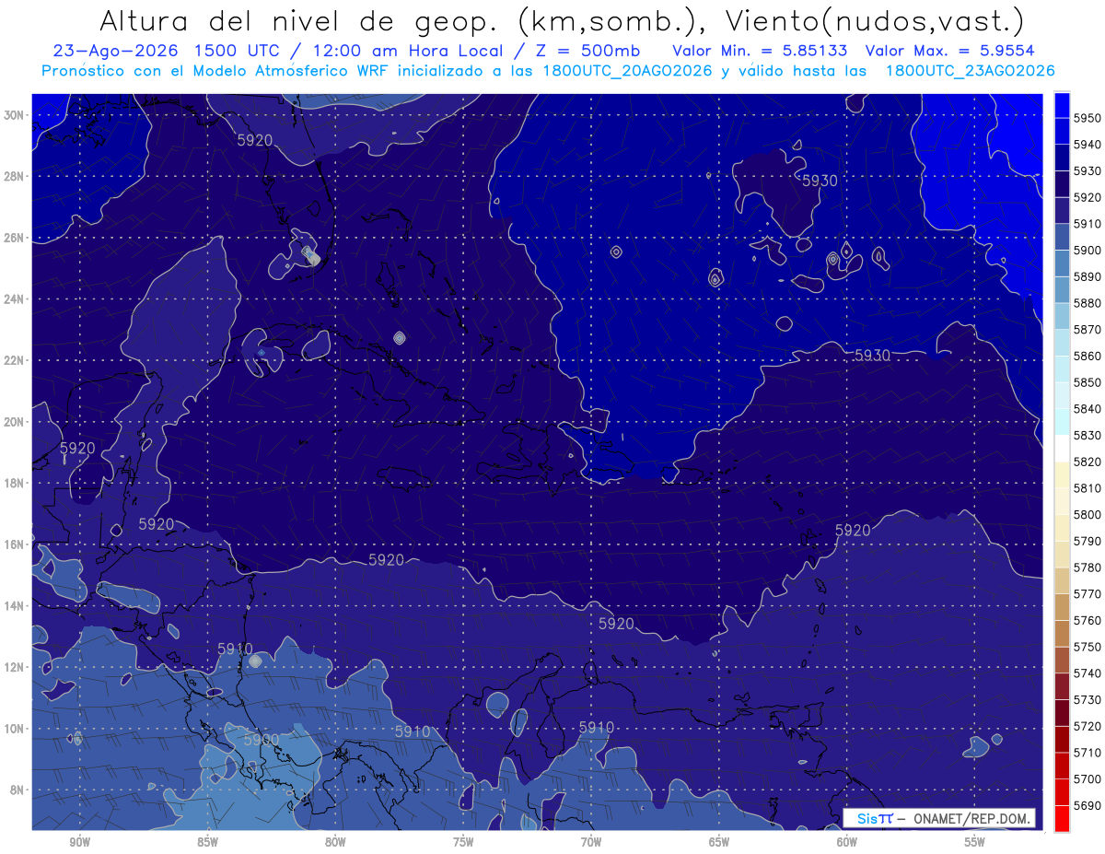The image size is (1105, 854).
Task: Click the 16N latitude axis label
Action: 13,544
